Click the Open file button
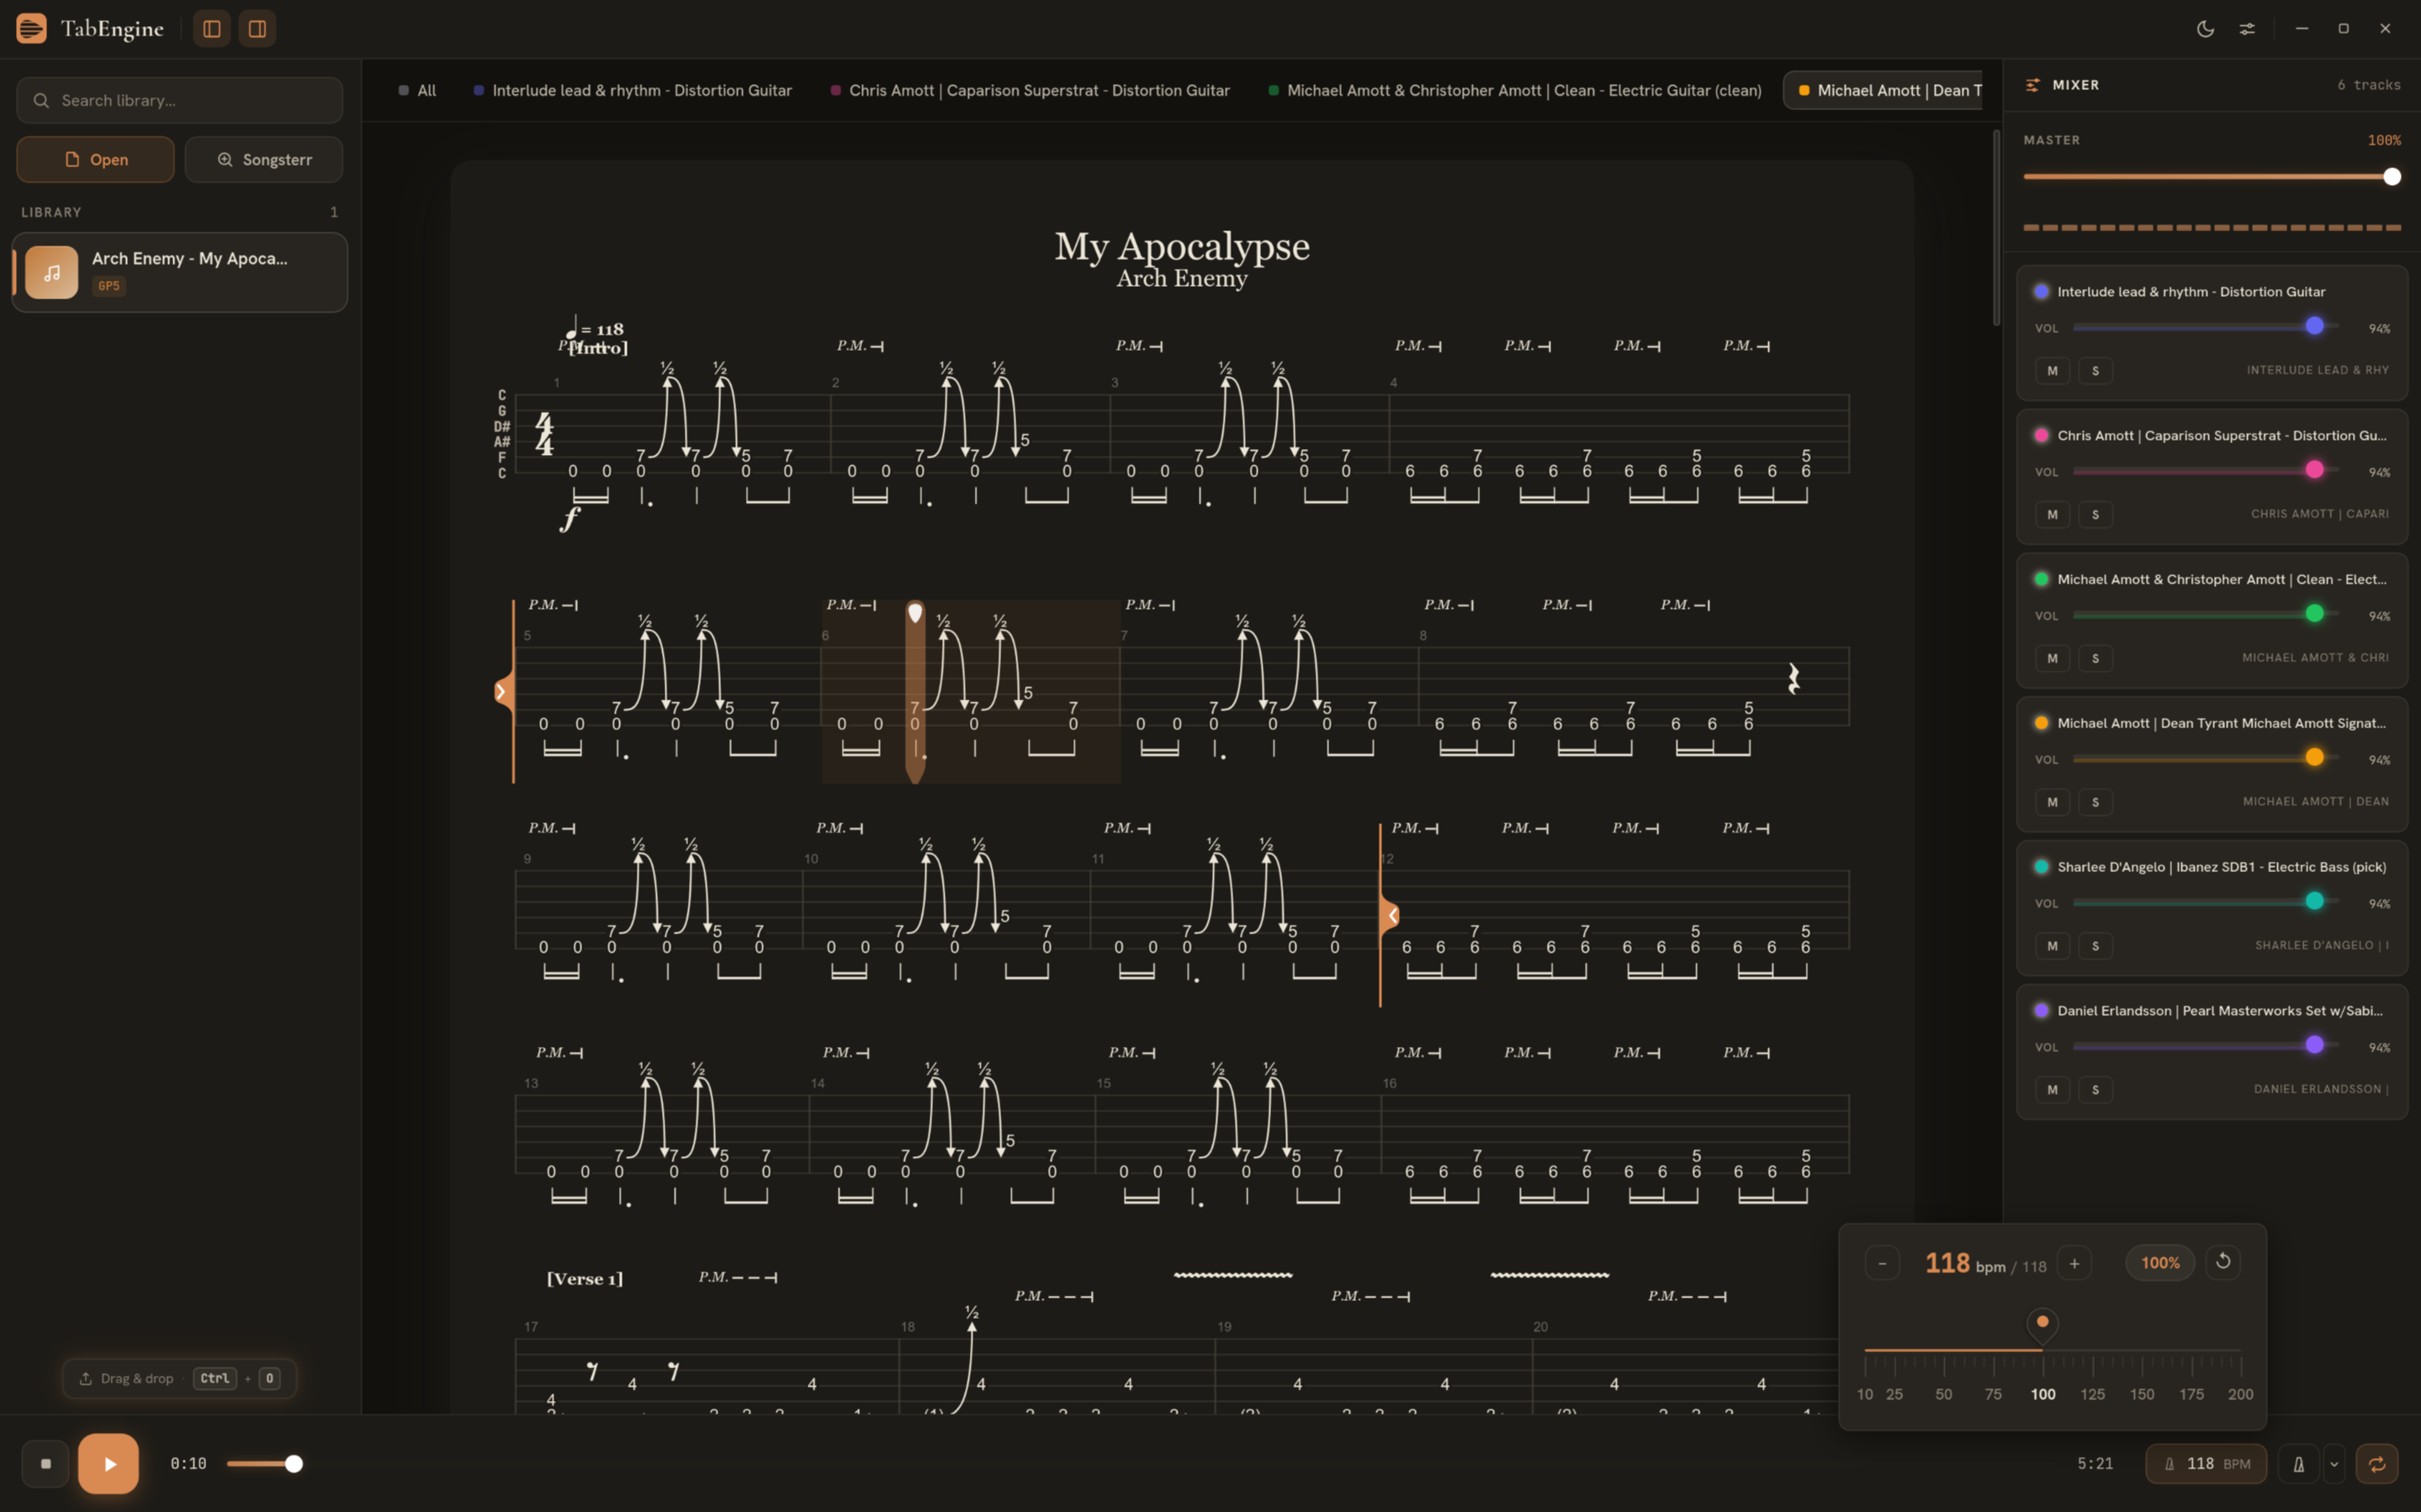This screenshot has width=2421, height=1512. 96,160
